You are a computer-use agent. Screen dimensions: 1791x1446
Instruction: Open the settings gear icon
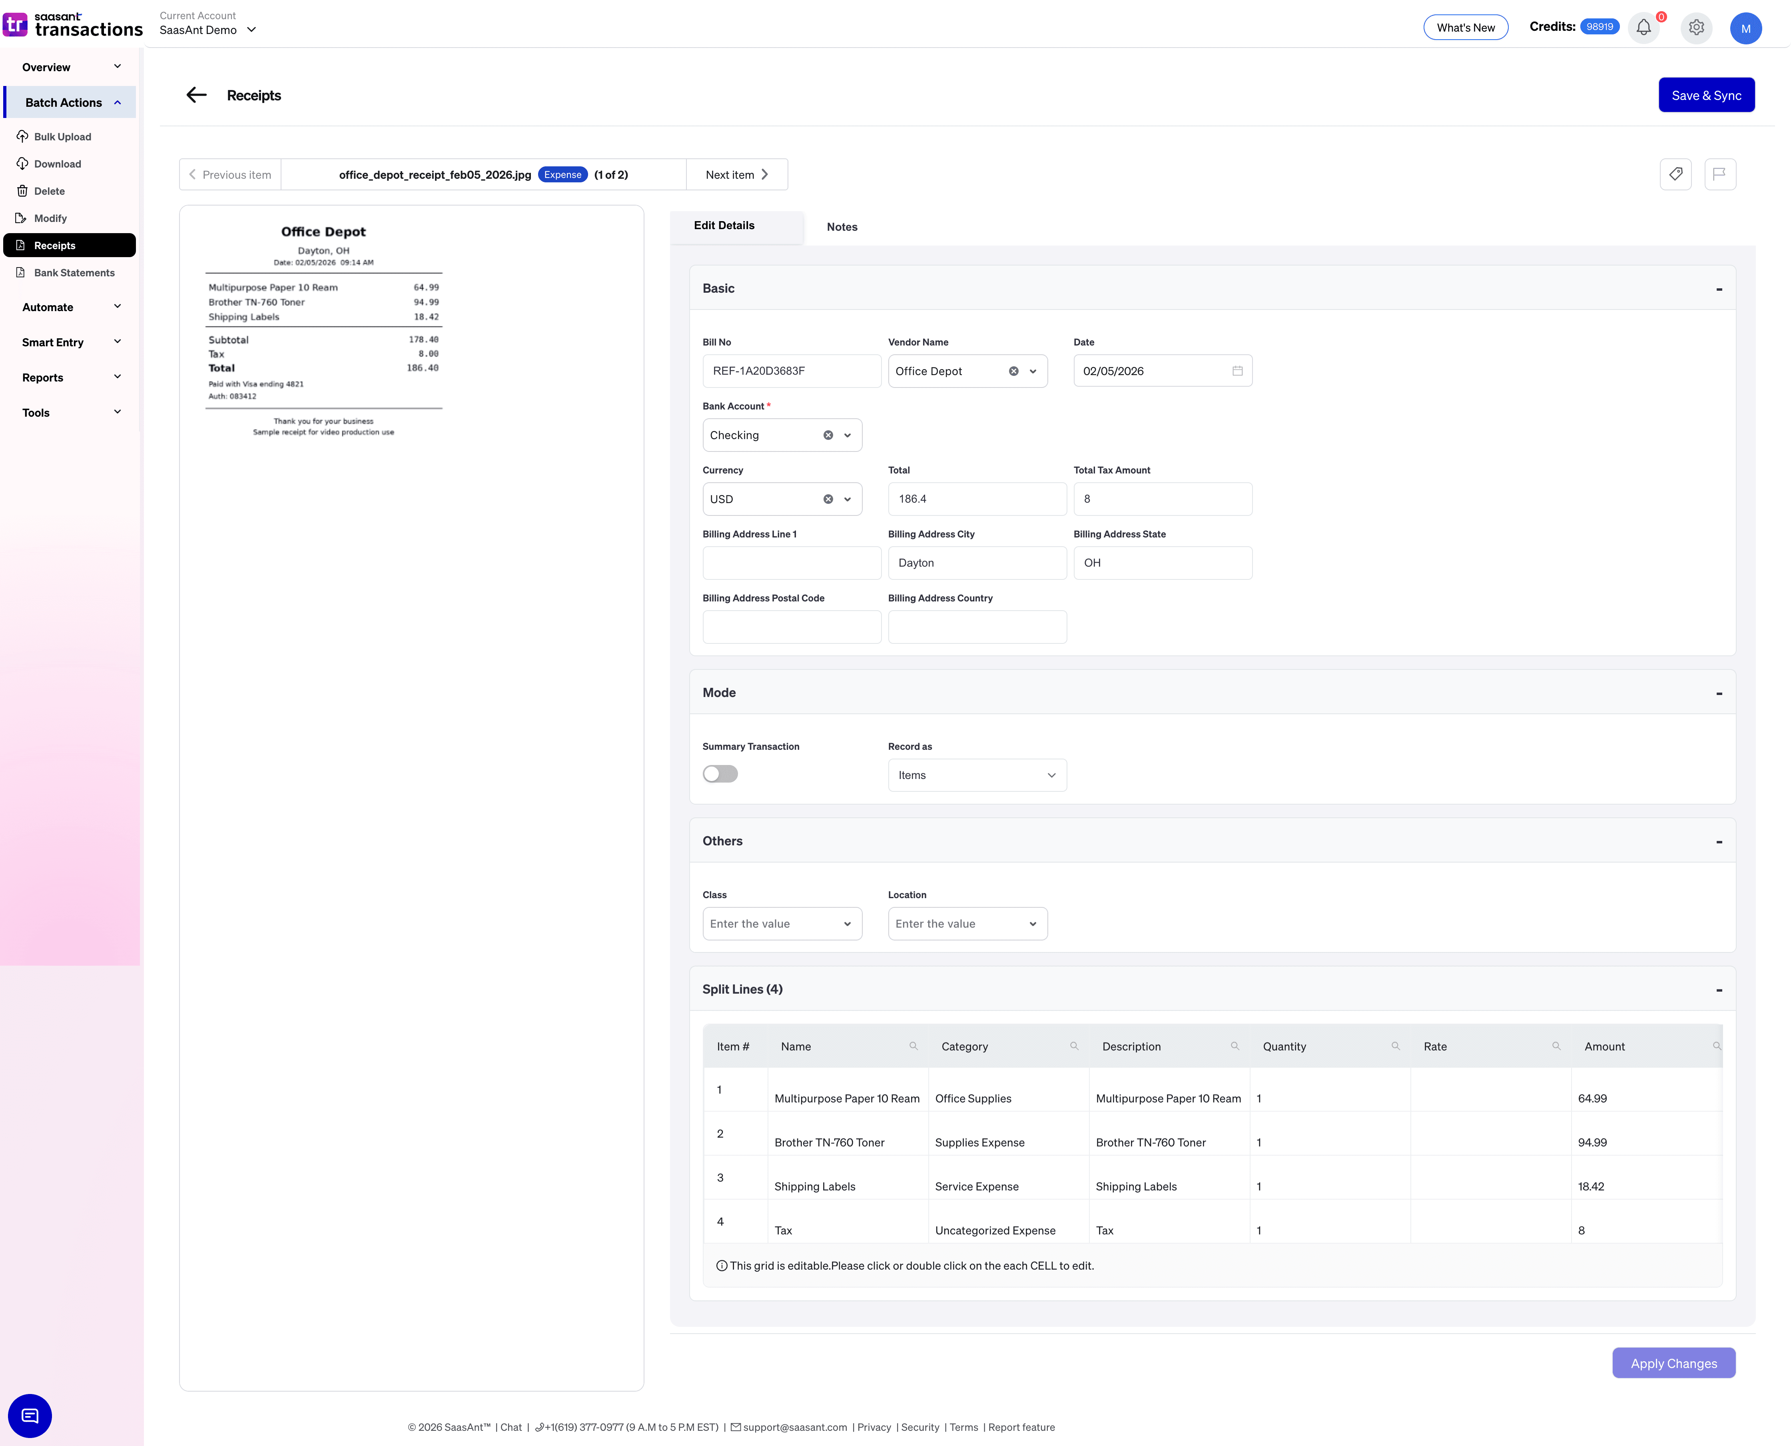1696,28
